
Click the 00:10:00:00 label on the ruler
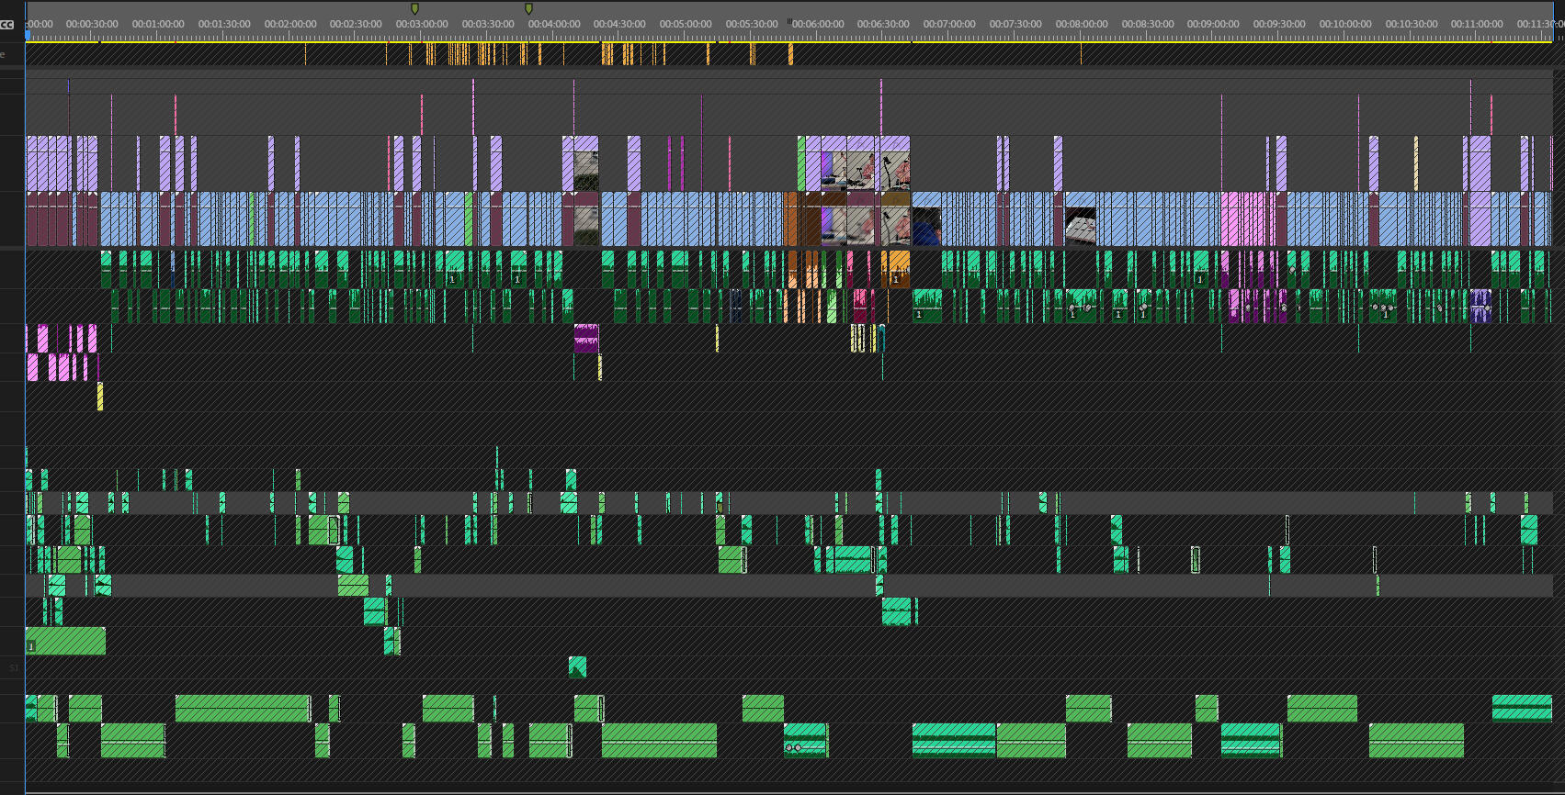[1344, 25]
